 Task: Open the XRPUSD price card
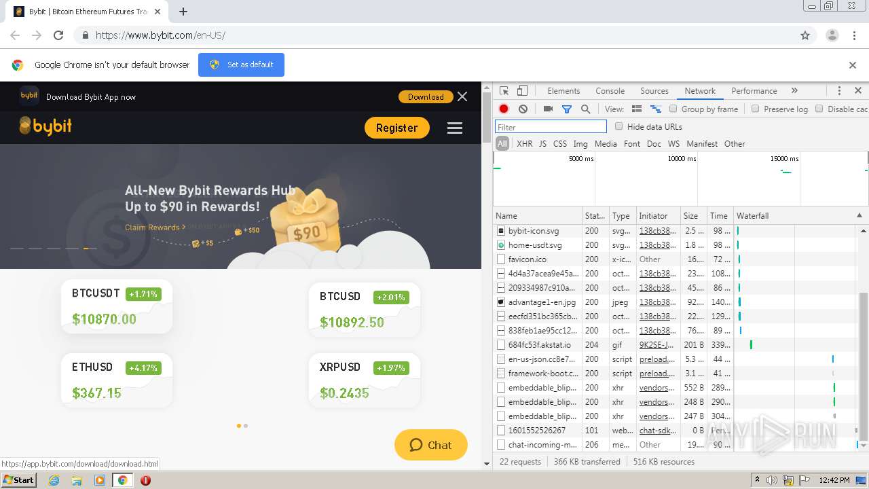coord(364,380)
